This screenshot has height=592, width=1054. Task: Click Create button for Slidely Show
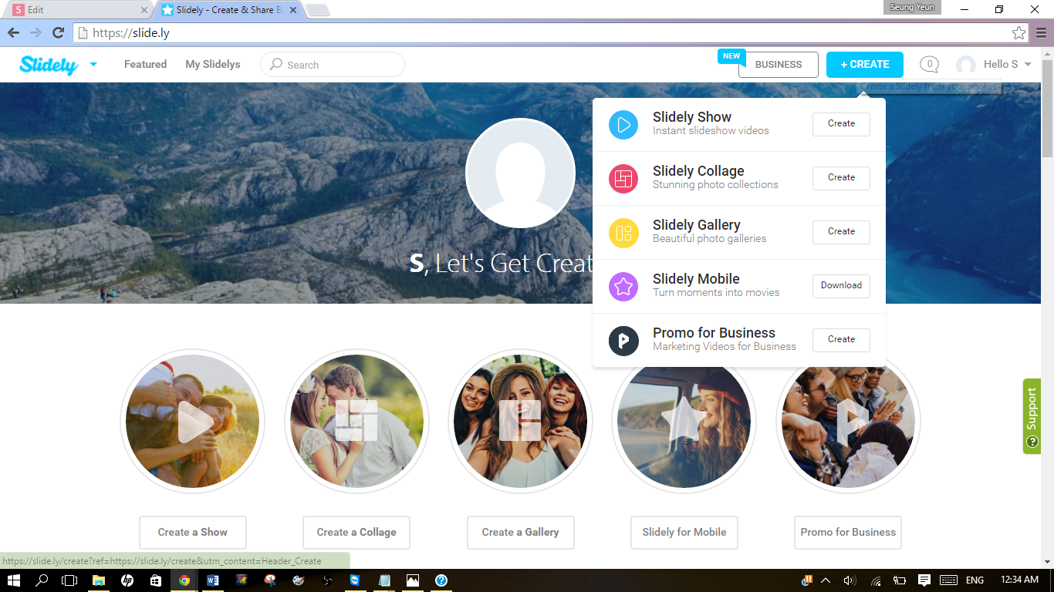841,124
